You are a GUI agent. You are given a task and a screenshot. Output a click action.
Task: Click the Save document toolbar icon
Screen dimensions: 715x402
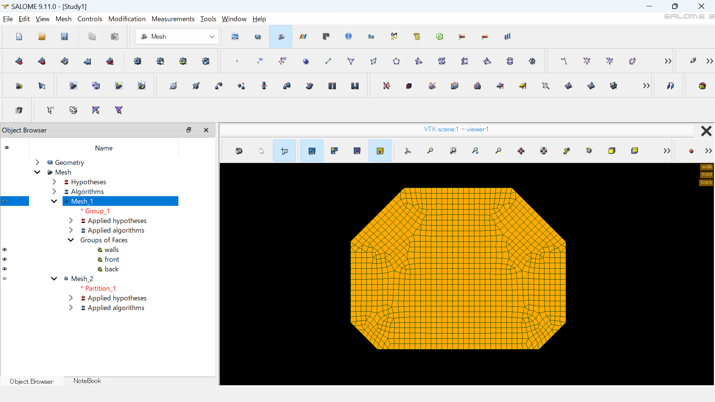(x=64, y=36)
